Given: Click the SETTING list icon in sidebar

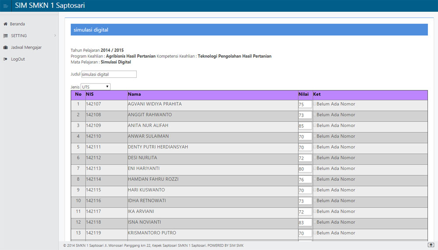Looking at the screenshot, I should [5, 36].
